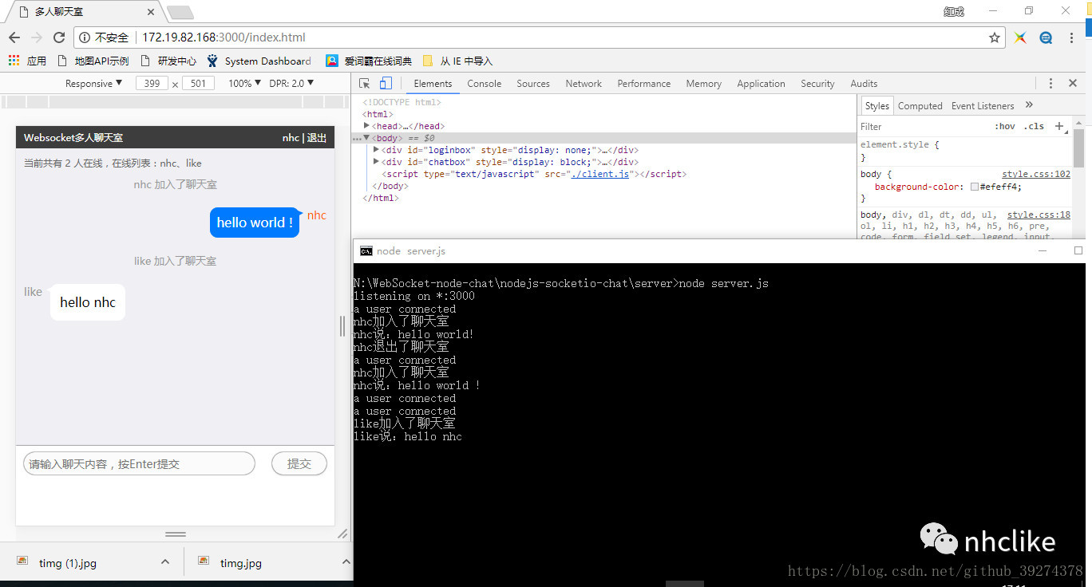Screen dimensions: 1092x587
Task: Click viewport width field 399
Action: tap(152, 83)
